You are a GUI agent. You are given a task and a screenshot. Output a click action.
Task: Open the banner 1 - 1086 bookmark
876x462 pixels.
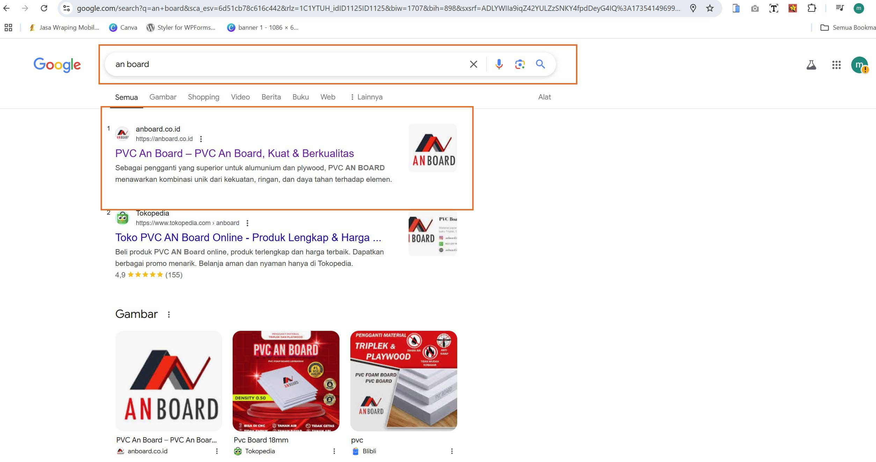(263, 28)
